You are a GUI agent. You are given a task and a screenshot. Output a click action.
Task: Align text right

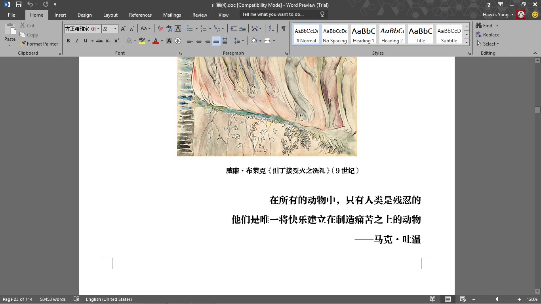(208, 41)
